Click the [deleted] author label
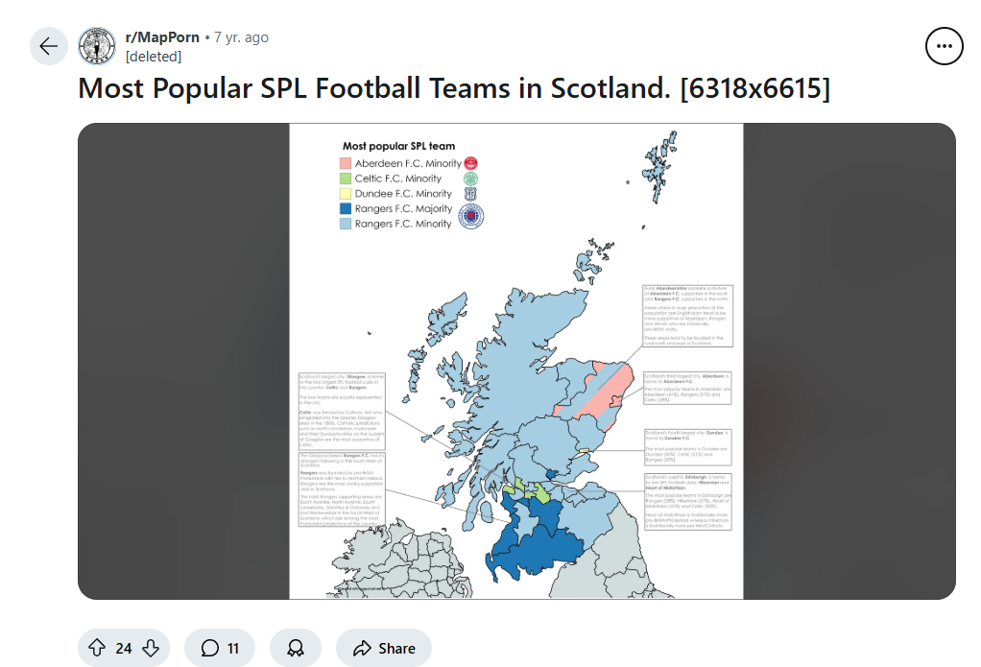Image resolution: width=981 pixels, height=667 pixels. tap(154, 57)
